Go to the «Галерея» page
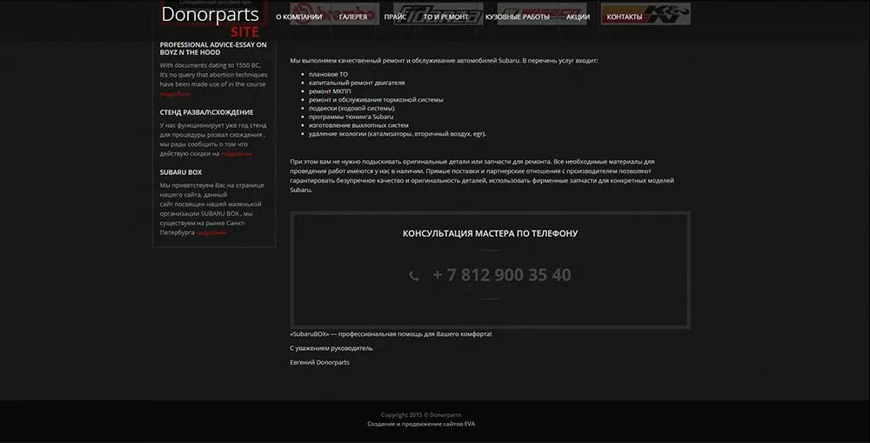The width and height of the screenshot is (870, 443). (353, 17)
